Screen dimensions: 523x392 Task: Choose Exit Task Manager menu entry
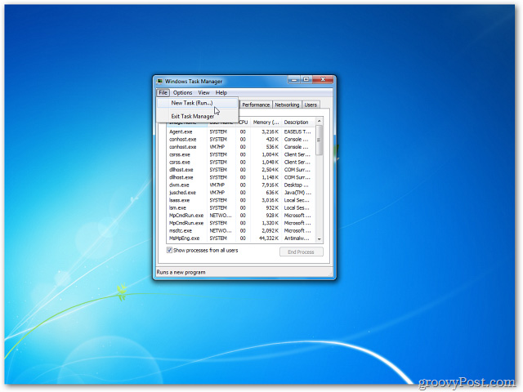click(x=198, y=116)
